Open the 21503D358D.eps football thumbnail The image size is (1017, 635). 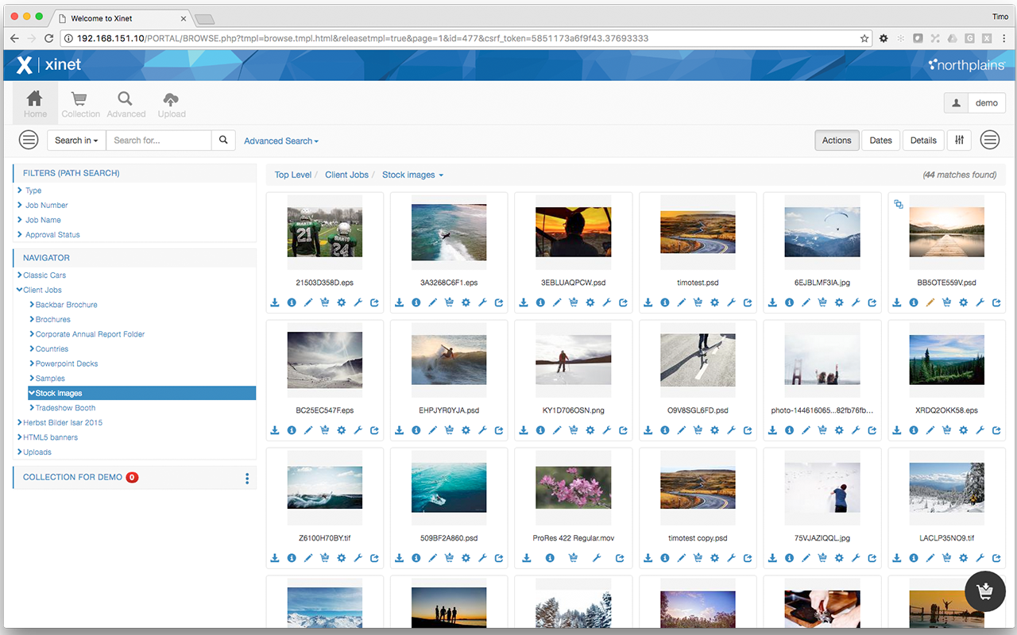coord(324,233)
